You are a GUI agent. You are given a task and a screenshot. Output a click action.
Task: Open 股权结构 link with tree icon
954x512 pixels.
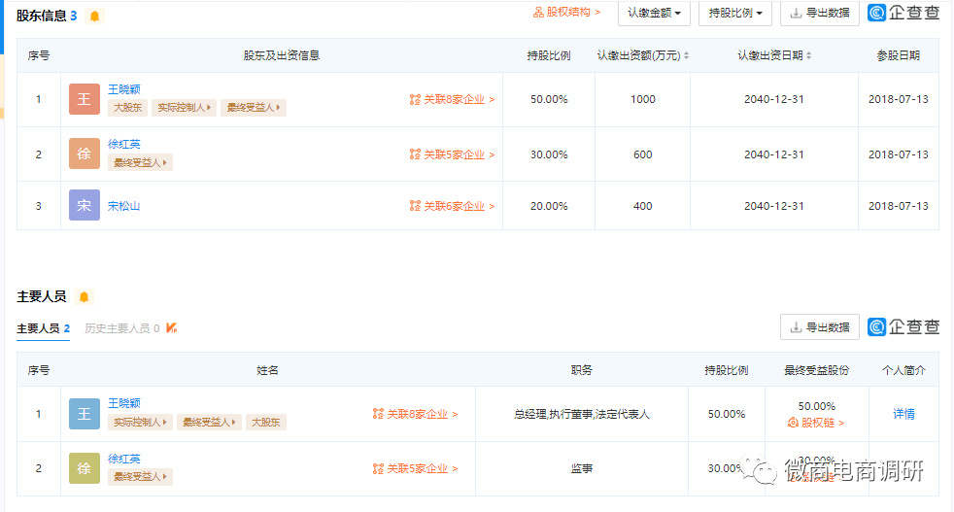(x=566, y=13)
